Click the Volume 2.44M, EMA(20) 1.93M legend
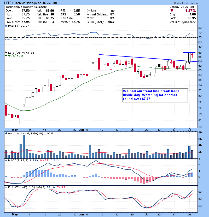 (x=30, y=133)
